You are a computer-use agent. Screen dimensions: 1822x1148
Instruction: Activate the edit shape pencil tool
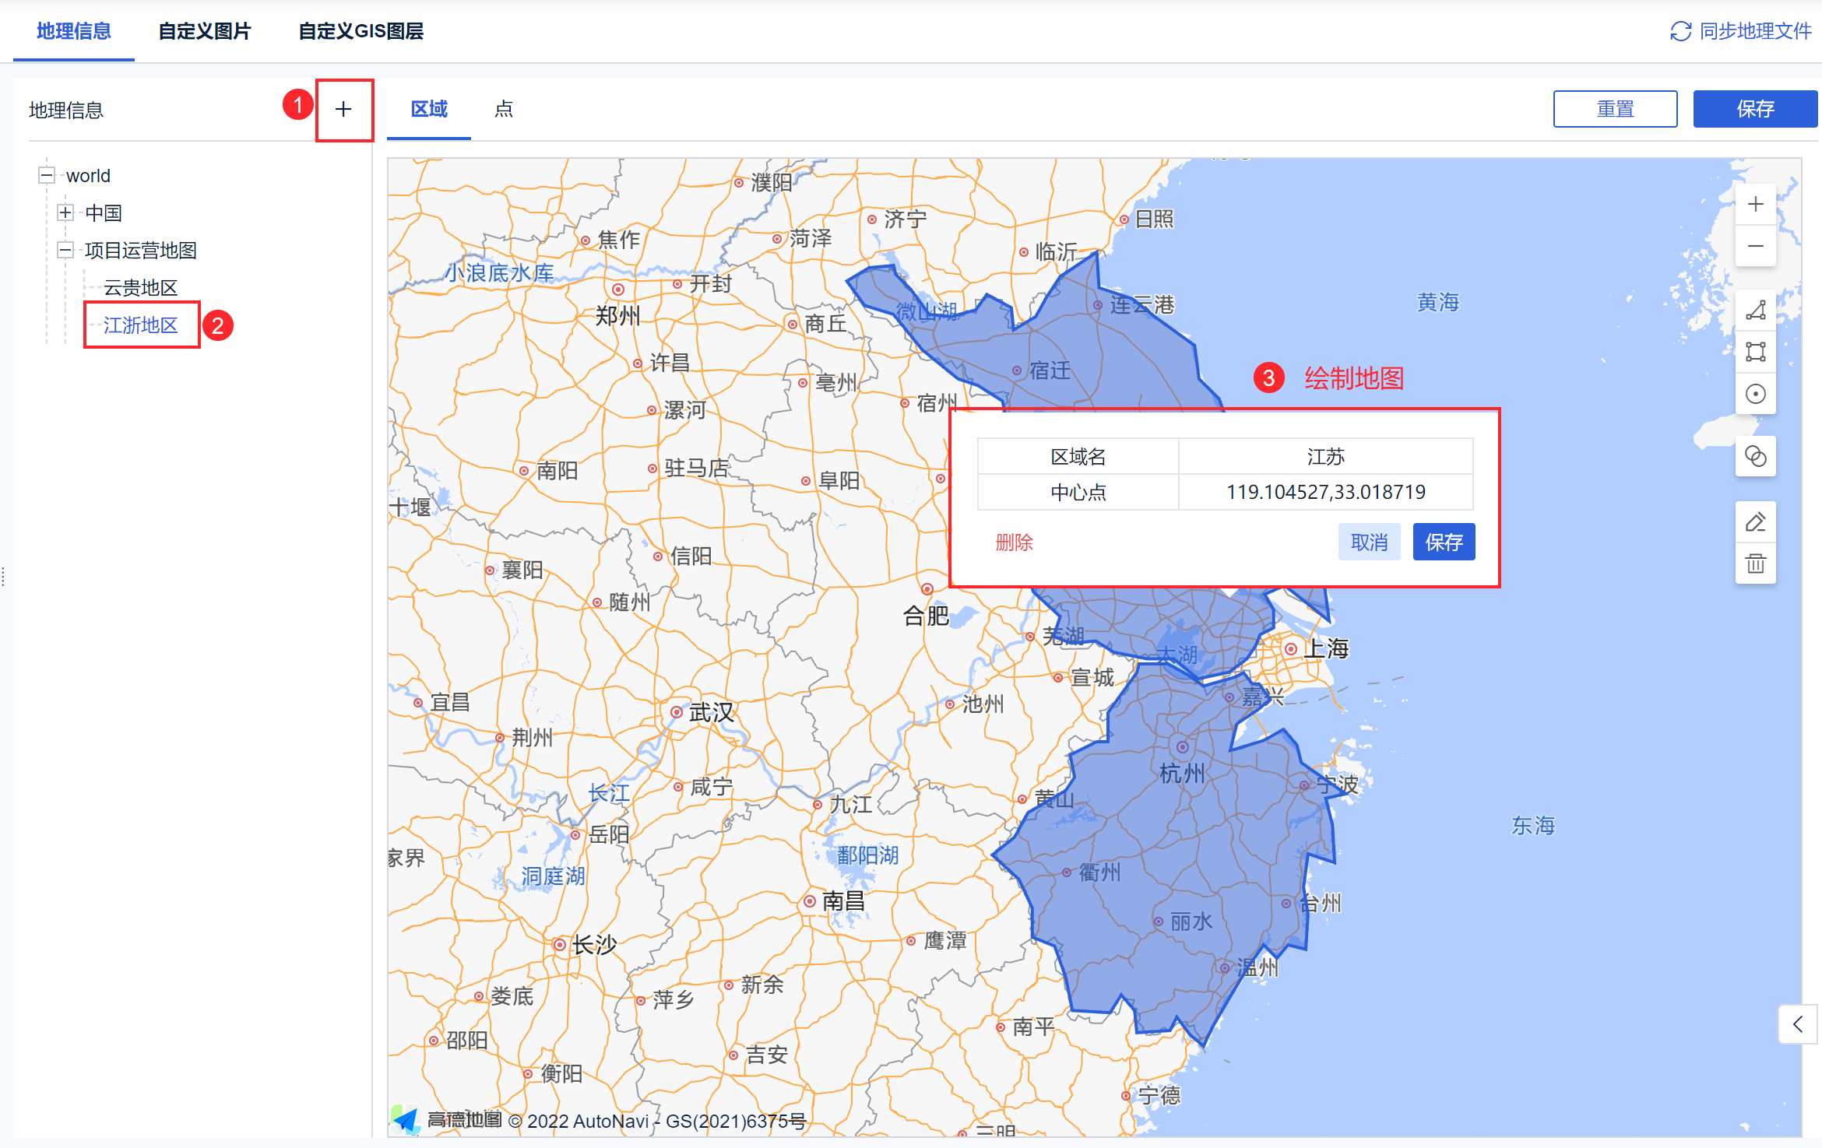1755,522
